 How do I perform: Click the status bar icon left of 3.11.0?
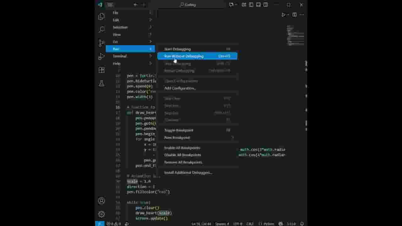click(x=280, y=224)
